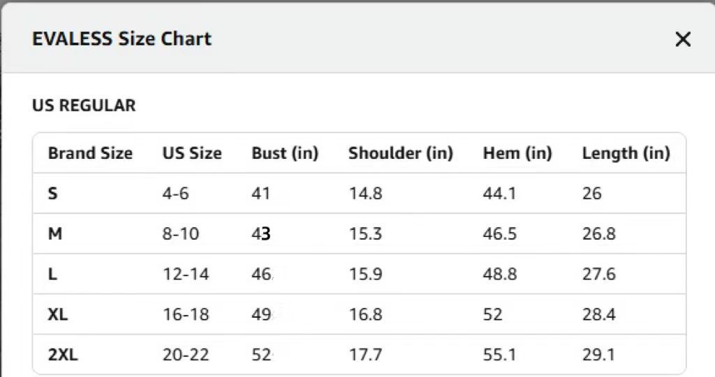
Task: Select the US Size column header
Action: tap(192, 153)
